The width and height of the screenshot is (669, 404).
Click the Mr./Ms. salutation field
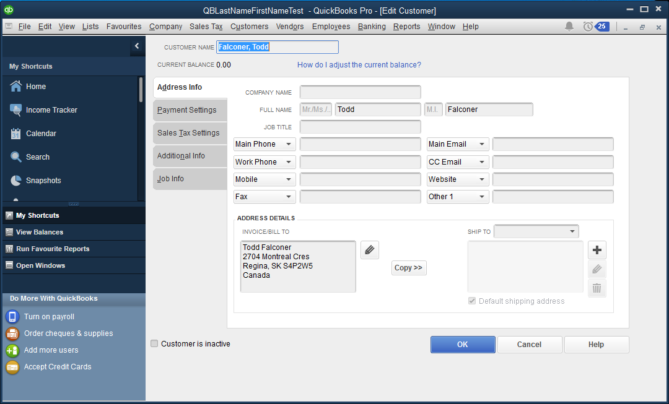[316, 110]
